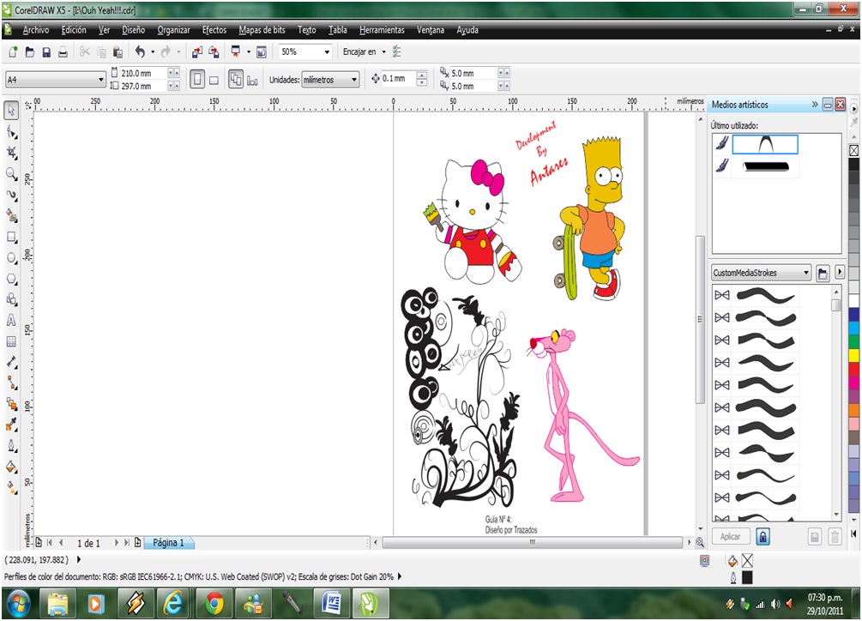Toggle the lock icon beside Aplicar

coord(763,536)
